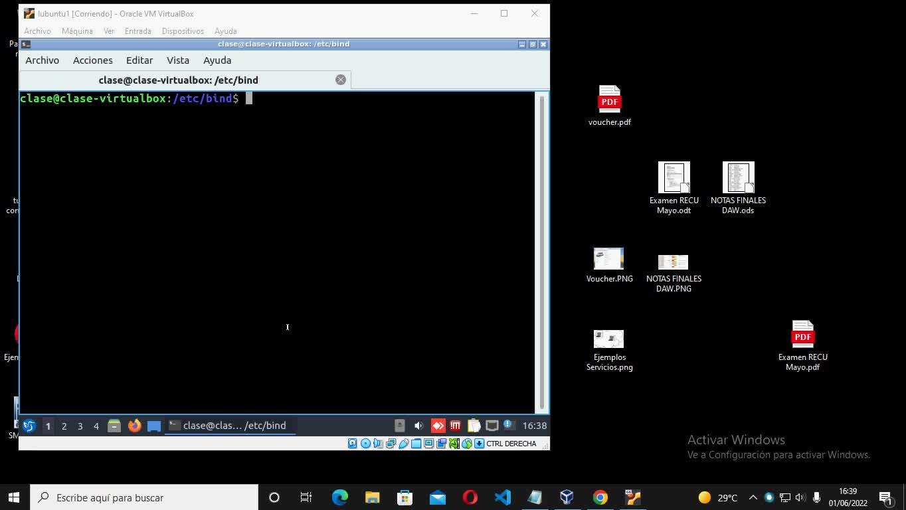Click the clipboard manager tray icon
The height and width of the screenshot is (510, 906).
click(474, 426)
